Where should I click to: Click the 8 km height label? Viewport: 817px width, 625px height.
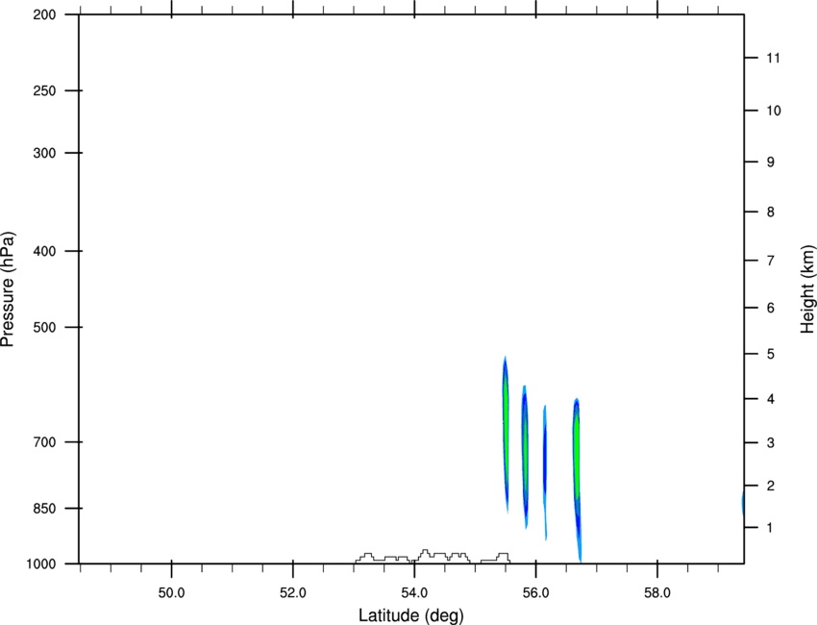771,212
